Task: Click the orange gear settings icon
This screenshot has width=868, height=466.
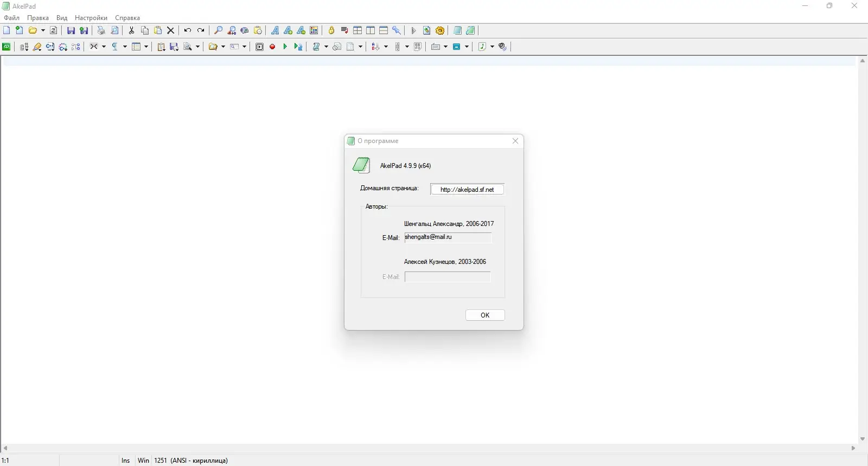Action: [x=440, y=30]
